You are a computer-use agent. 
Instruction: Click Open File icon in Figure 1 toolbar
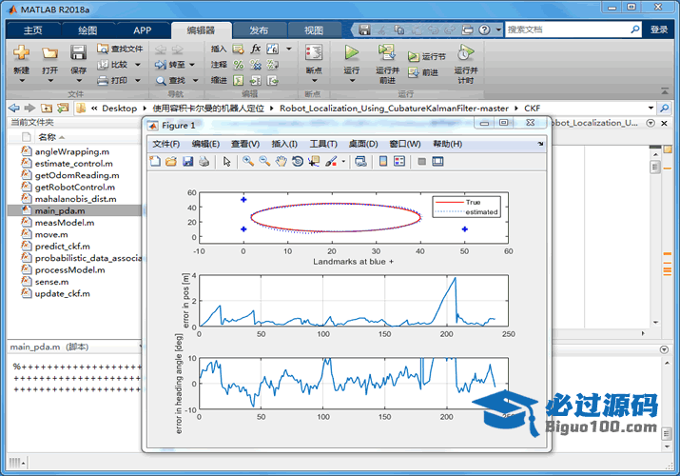171,162
